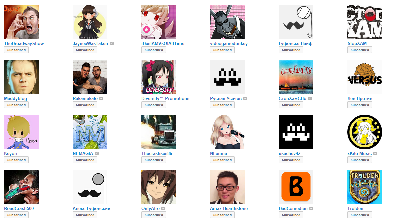Open StopXAM channel logo image
Viewport: 416px width, 221px height.
[x=365, y=22]
